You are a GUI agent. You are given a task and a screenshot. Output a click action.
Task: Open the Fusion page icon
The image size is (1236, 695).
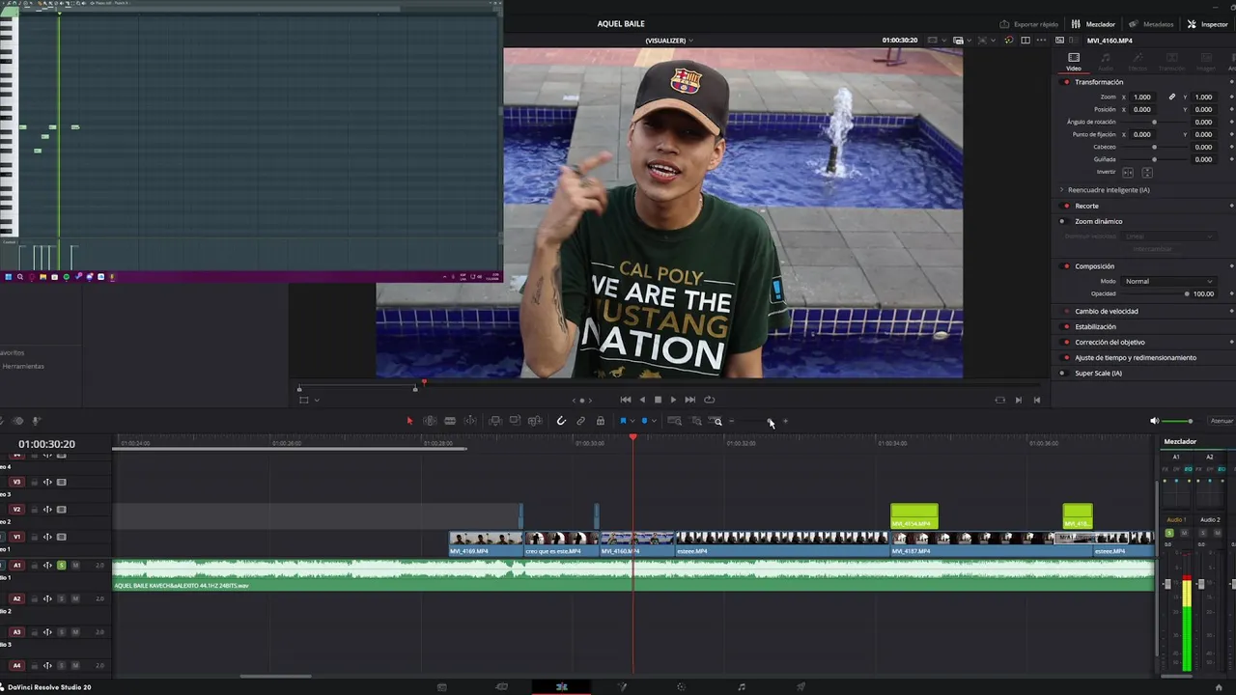(x=622, y=687)
